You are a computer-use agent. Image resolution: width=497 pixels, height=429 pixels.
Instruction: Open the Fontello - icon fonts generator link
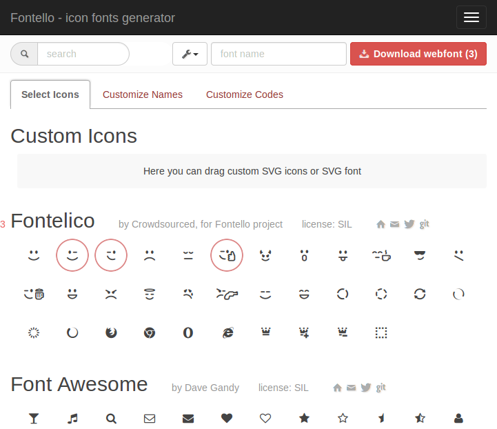92,18
